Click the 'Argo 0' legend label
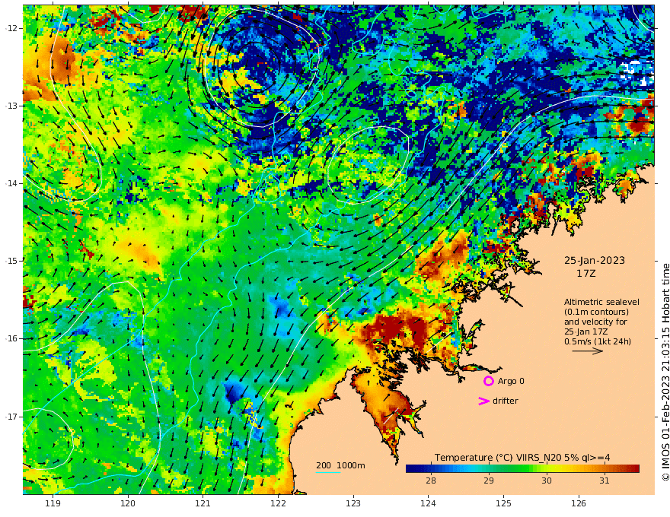The width and height of the screenshot is (670, 517). click(511, 381)
